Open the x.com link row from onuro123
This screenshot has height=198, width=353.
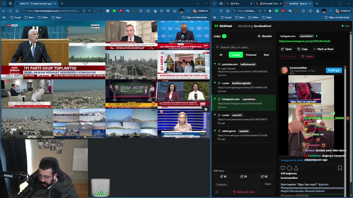click(x=244, y=119)
